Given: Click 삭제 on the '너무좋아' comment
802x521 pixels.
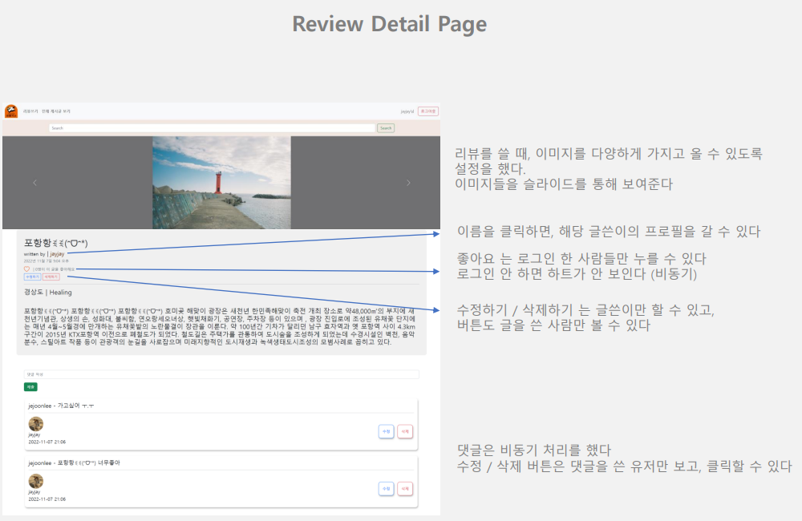Looking at the screenshot, I should [405, 489].
